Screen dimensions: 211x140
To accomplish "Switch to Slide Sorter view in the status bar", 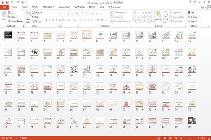I will click(165, 138).
